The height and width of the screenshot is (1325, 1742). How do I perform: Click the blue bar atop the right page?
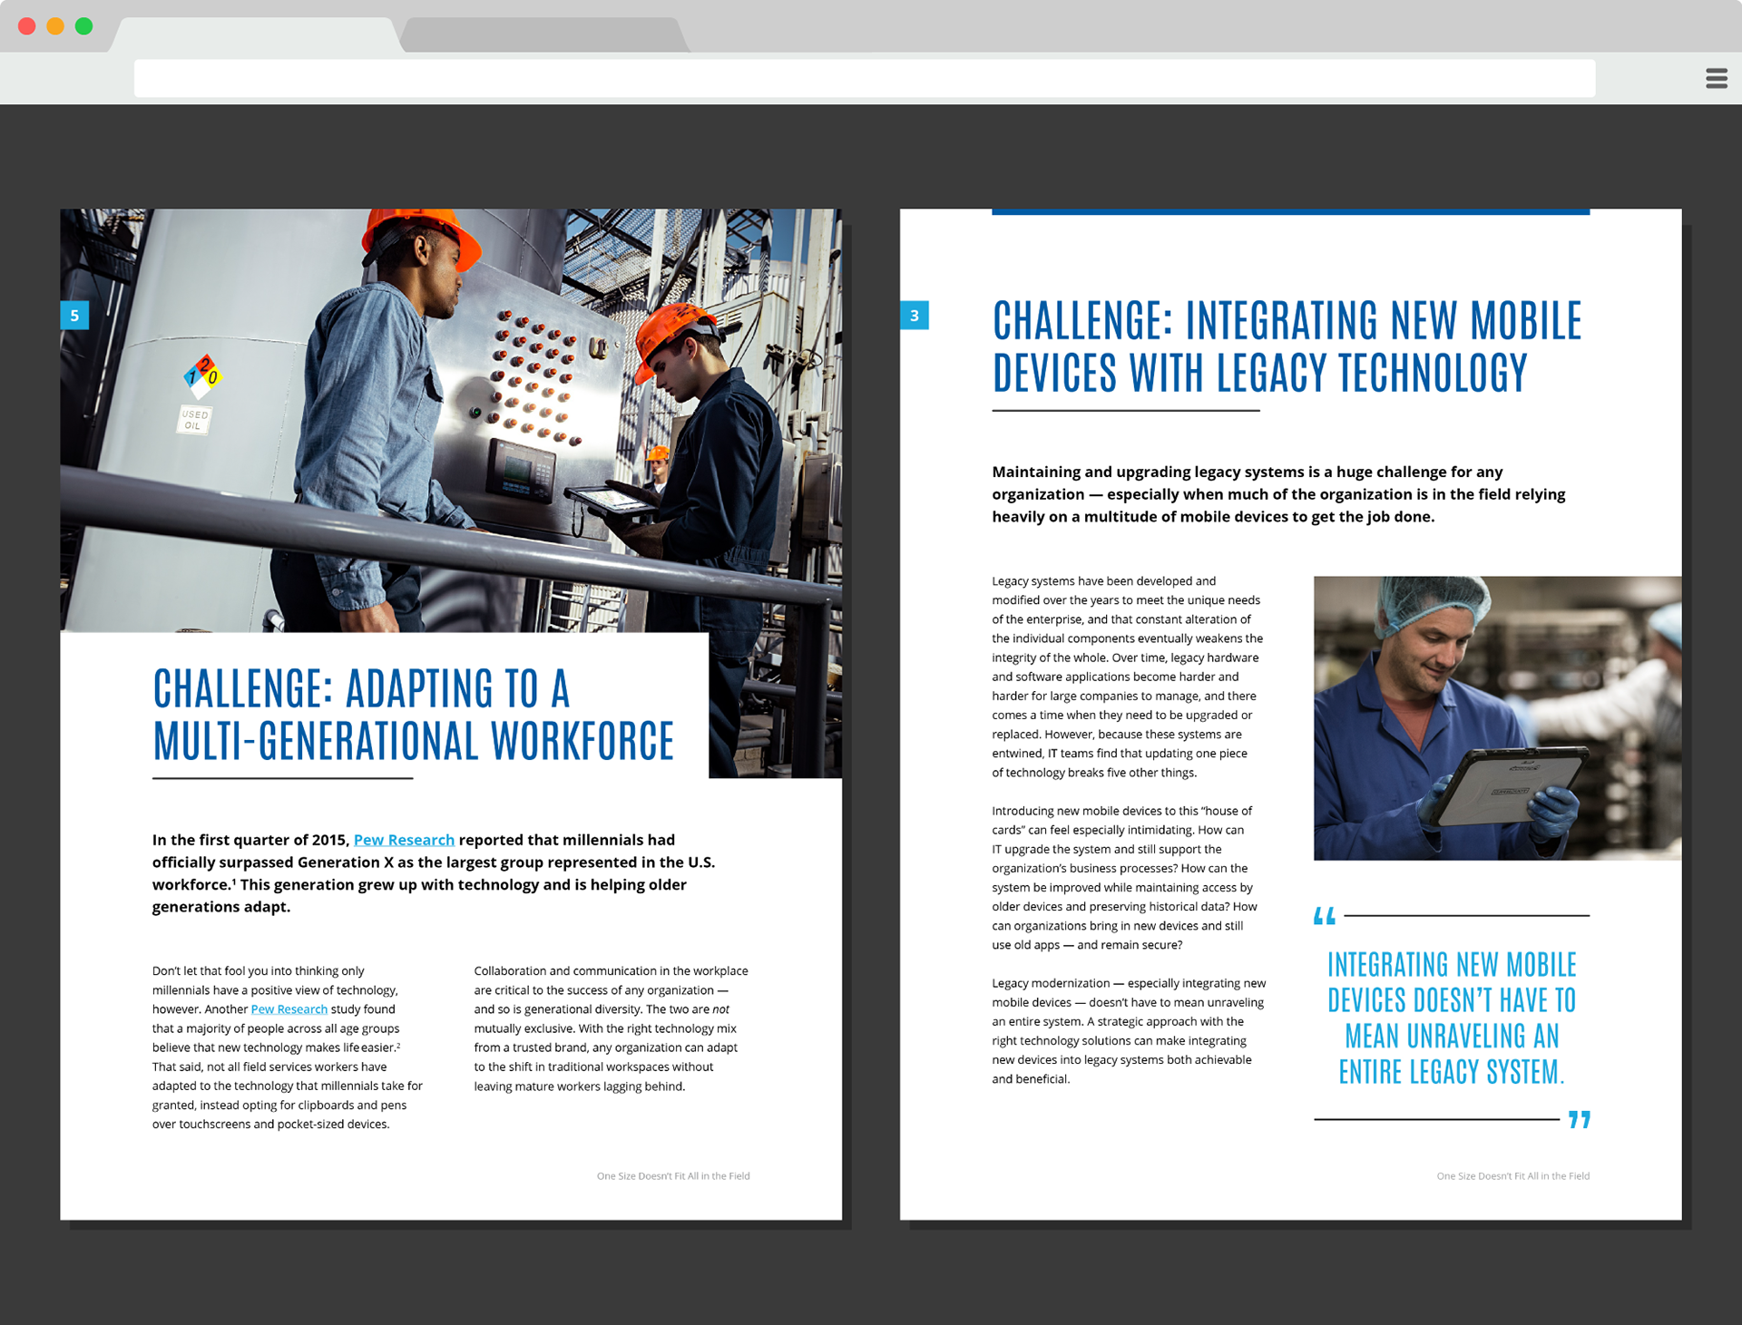tap(1290, 212)
